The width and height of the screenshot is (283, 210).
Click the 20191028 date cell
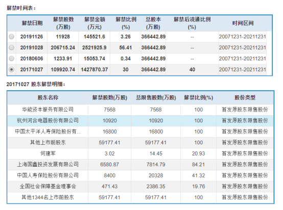click(x=32, y=48)
